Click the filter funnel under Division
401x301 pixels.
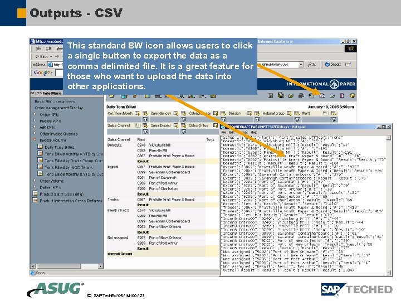(x=257, y=119)
